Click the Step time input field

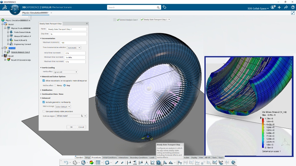coord(68,34)
